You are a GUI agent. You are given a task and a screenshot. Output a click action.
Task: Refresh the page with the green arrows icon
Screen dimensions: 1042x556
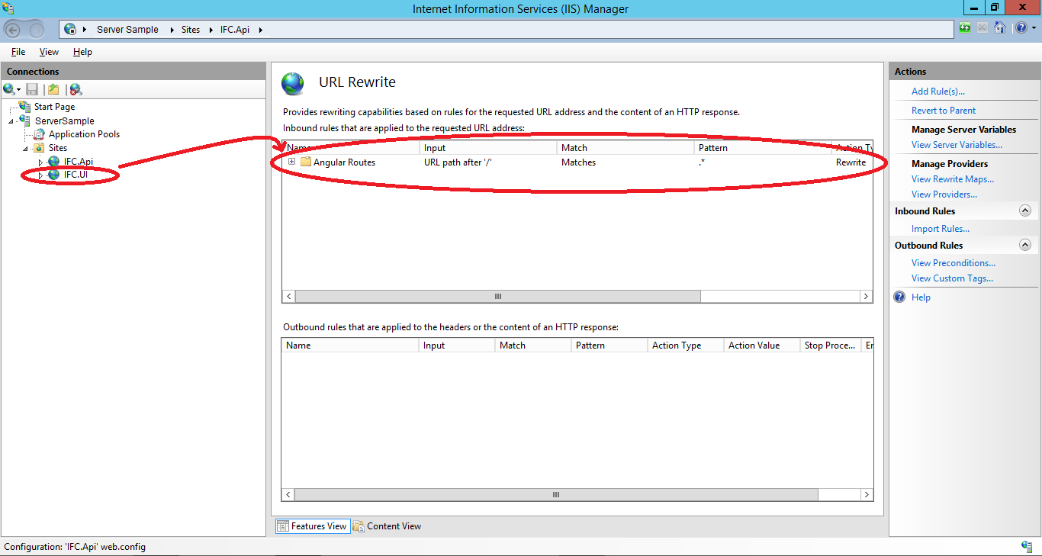pos(965,28)
